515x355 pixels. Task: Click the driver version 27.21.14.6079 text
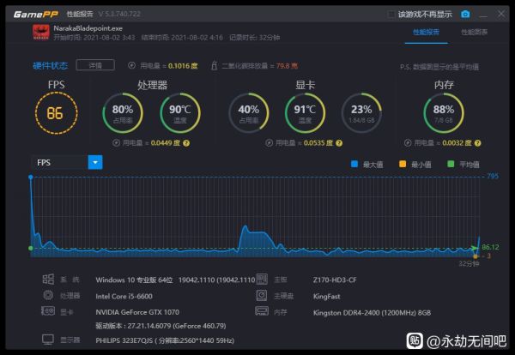point(161,326)
